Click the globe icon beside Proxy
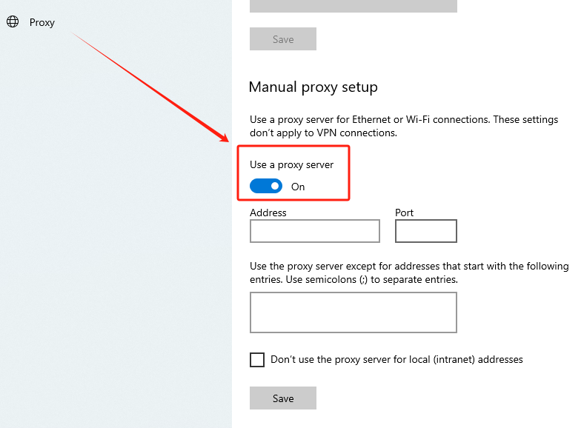 pyautogui.click(x=13, y=21)
